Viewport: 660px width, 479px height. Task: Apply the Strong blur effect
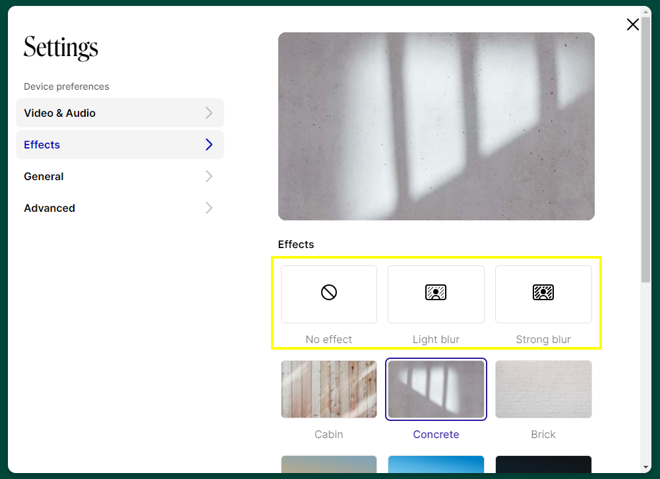click(x=543, y=294)
